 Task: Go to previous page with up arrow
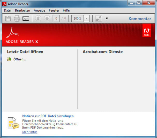[x=38, y=18]
